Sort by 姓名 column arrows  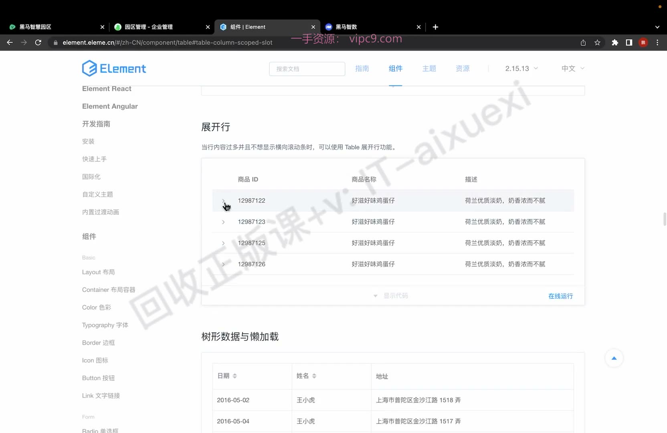[x=314, y=376]
